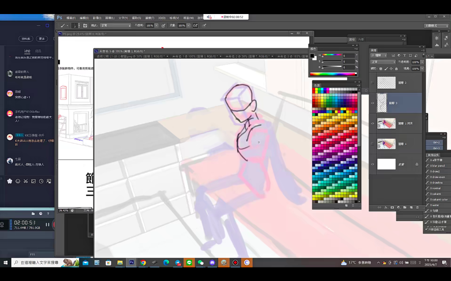The image size is (451, 281).
Task: Click the 更多 button in chat panel
Action: (42, 39)
